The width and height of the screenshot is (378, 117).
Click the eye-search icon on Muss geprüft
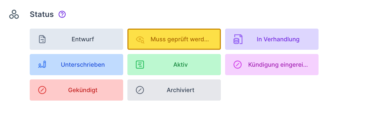[140, 39]
